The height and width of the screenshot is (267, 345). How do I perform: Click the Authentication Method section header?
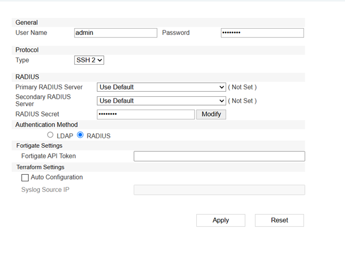coord(46,124)
